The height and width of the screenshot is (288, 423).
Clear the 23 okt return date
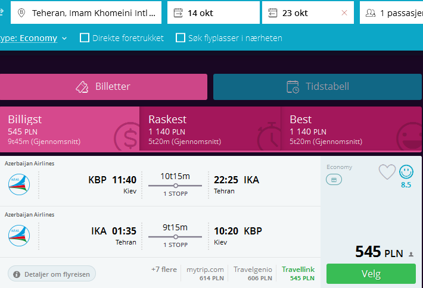pyautogui.click(x=344, y=12)
